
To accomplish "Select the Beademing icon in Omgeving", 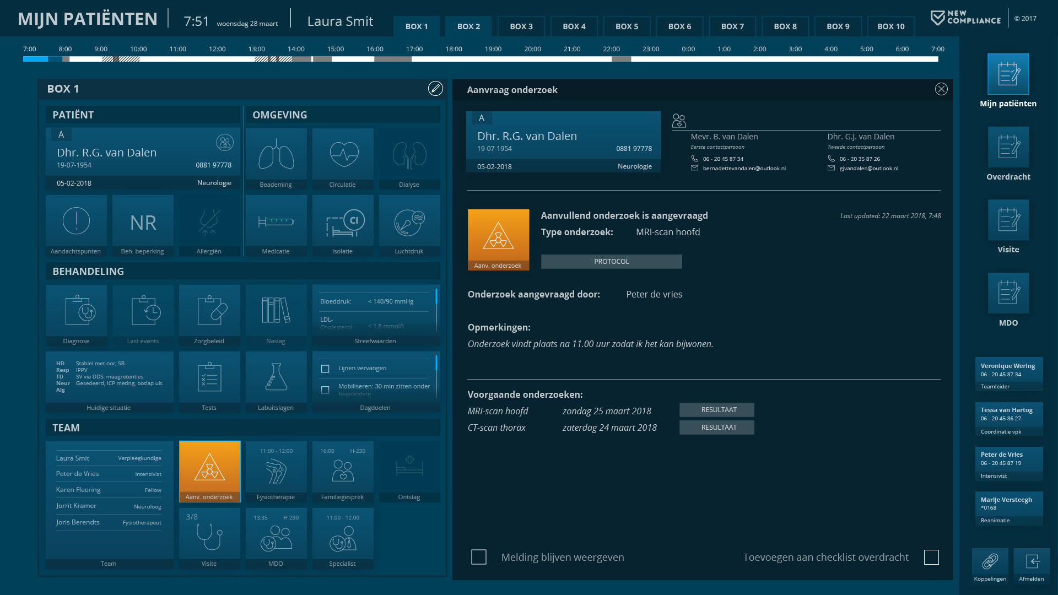I will point(276,157).
